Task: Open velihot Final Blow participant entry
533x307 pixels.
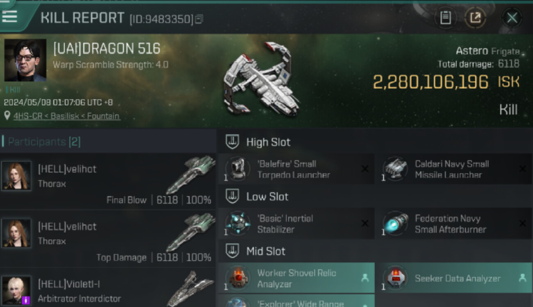Action: [108, 181]
